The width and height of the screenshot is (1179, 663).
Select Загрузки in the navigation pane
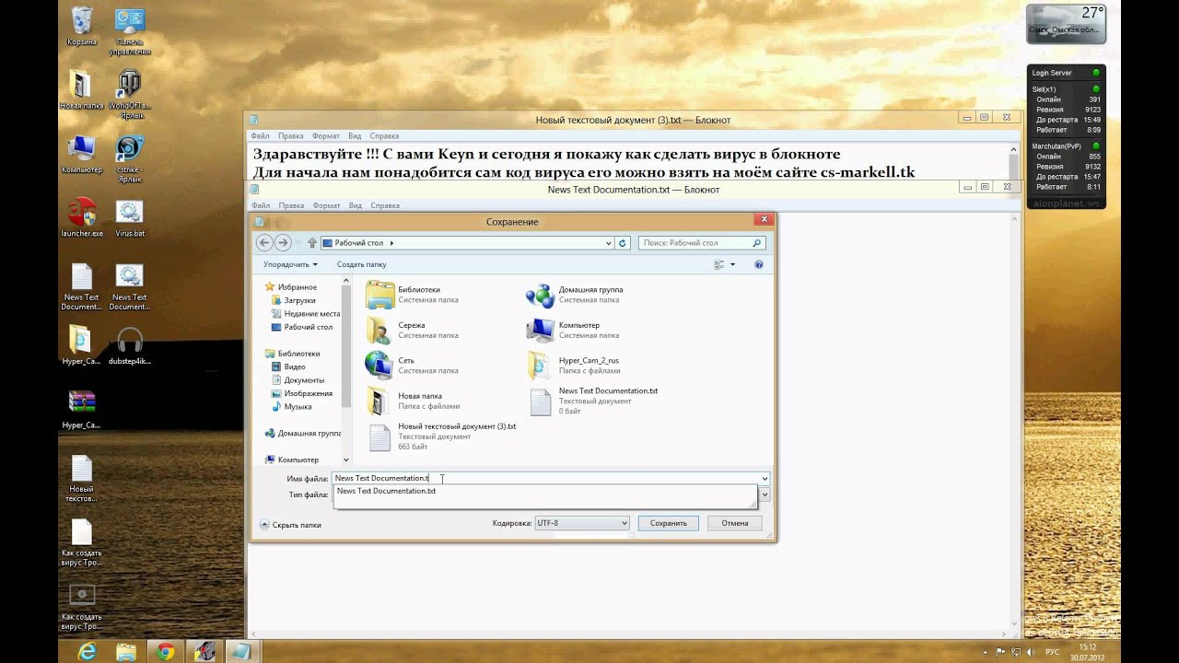click(293, 300)
